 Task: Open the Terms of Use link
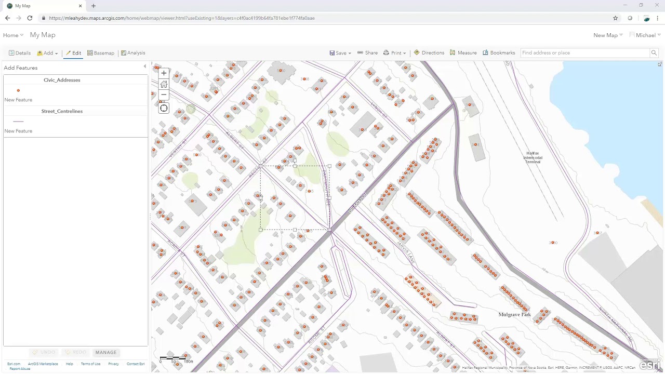(90, 364)
